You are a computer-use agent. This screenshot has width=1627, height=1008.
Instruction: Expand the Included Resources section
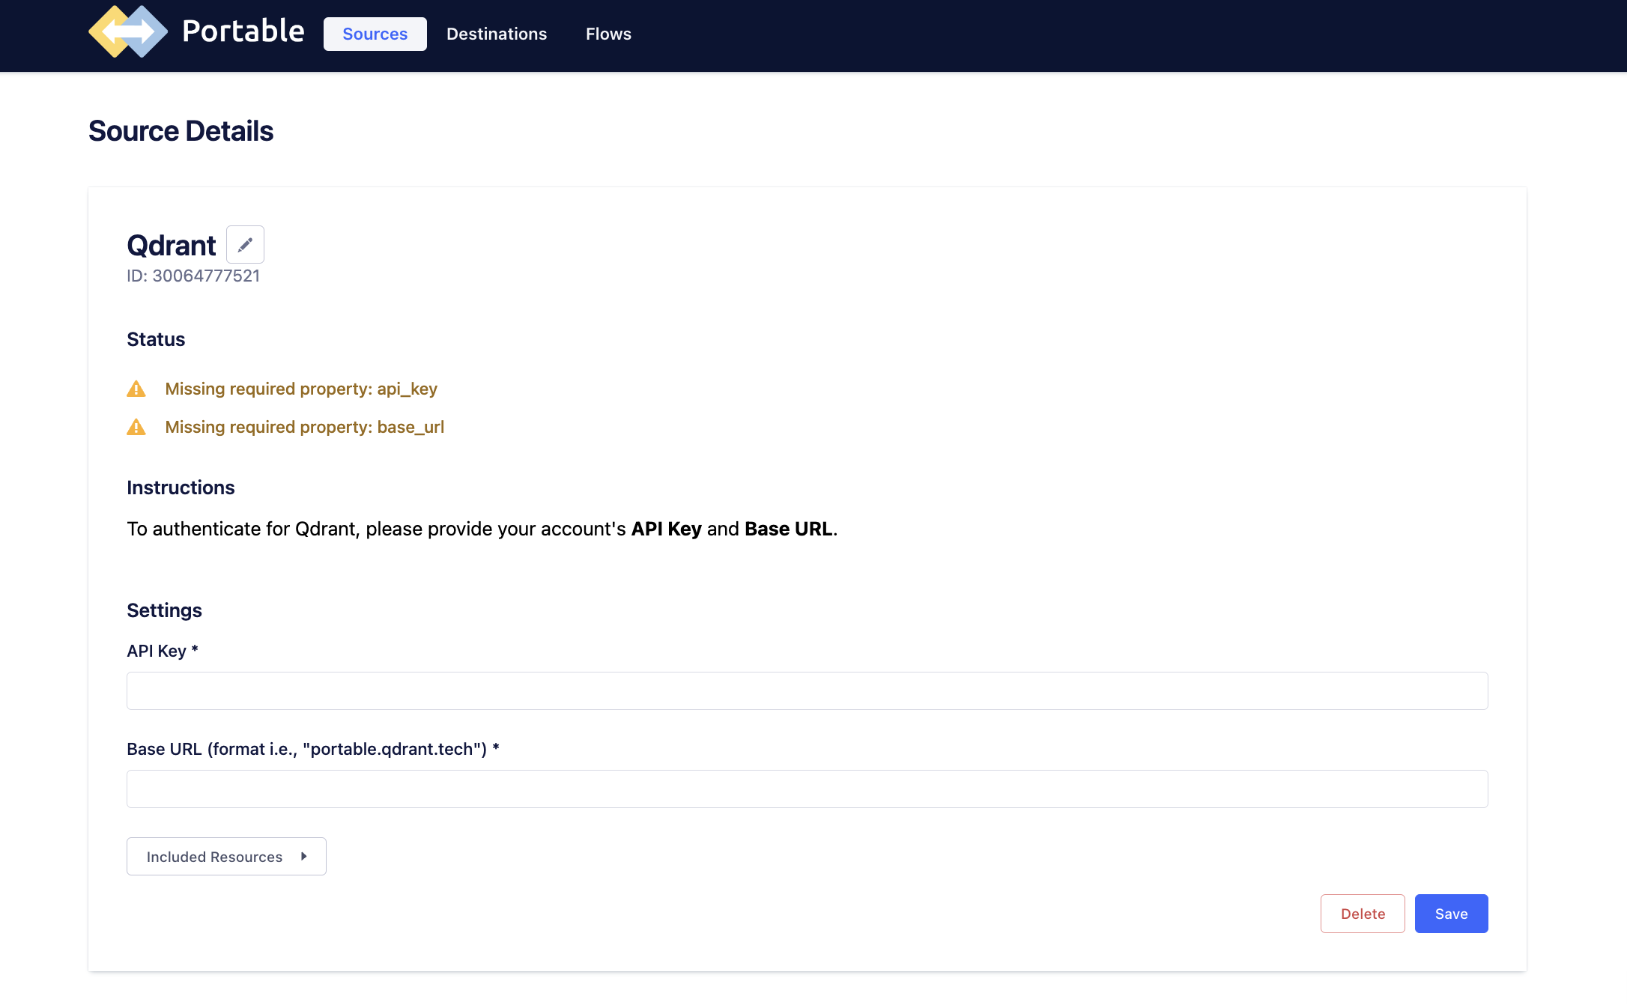(226, 856)
